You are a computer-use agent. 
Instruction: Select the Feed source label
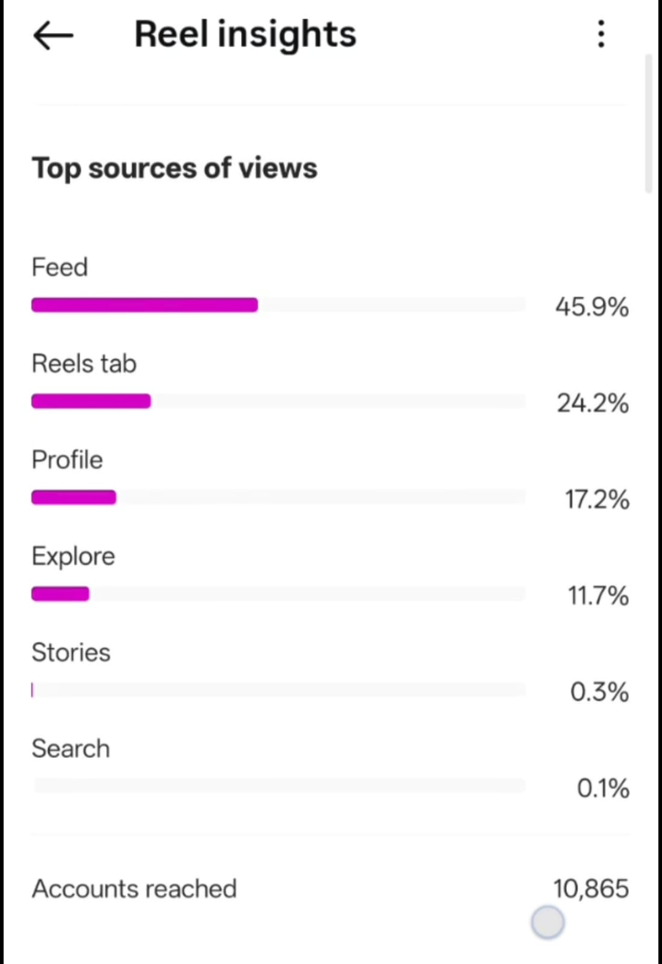[60, 267]
